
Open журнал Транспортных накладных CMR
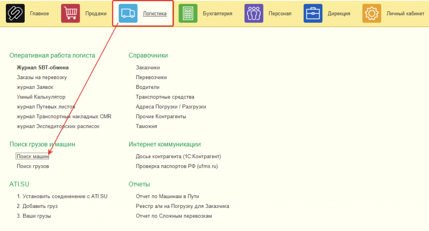[x=64, y=116]
